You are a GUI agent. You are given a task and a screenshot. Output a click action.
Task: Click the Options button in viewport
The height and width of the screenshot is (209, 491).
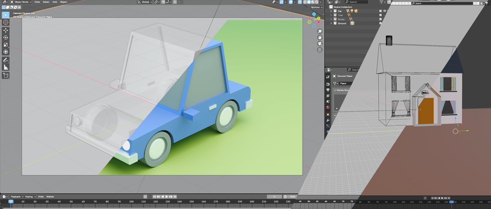click(316, 7)
